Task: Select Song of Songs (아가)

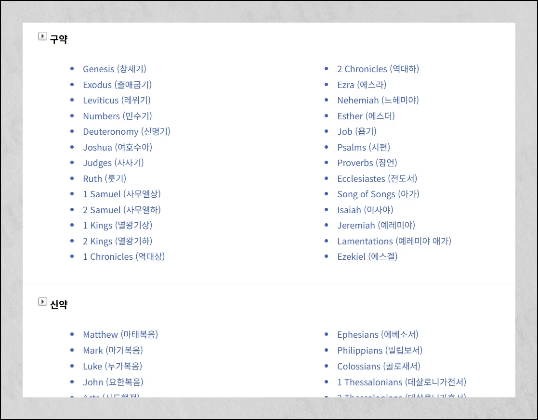Action: tap(378, 194)
